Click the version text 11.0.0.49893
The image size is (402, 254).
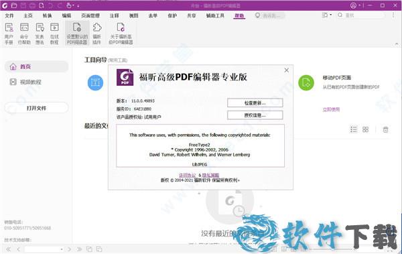coord(143,101)
